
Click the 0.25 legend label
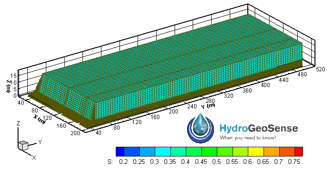(139, 162)
